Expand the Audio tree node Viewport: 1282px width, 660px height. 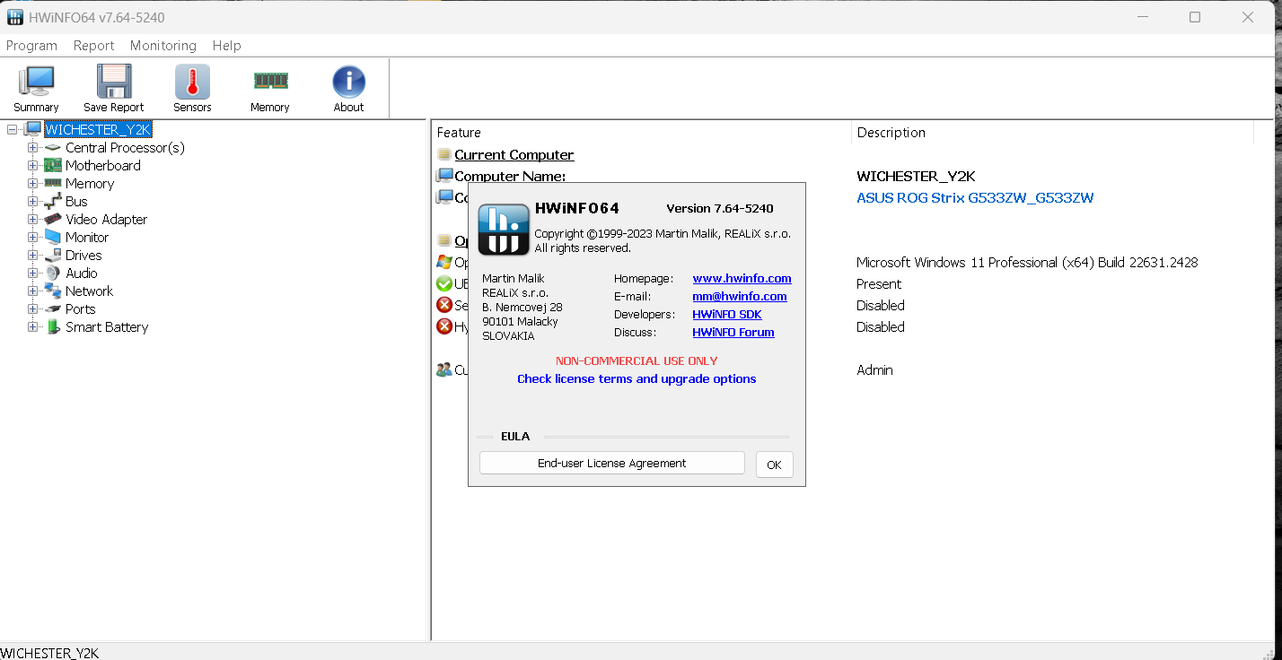(x=33, y=274)
